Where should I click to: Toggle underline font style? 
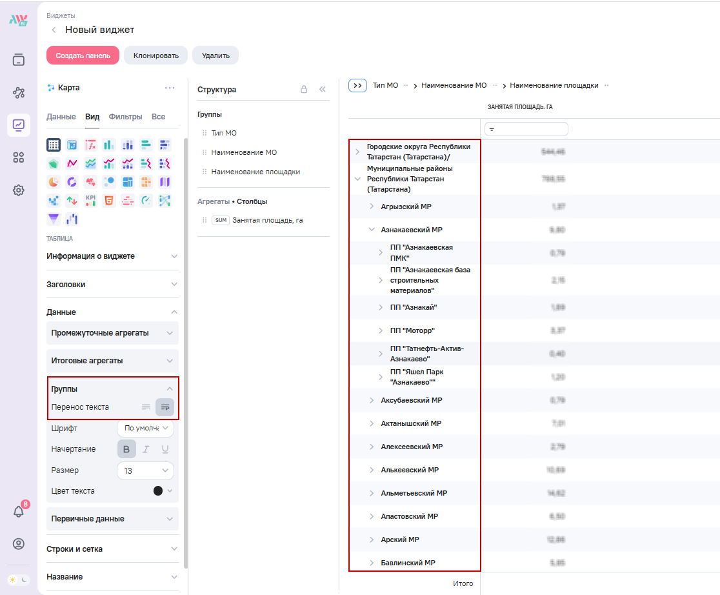pyautogui.click(x=165, y=449)
